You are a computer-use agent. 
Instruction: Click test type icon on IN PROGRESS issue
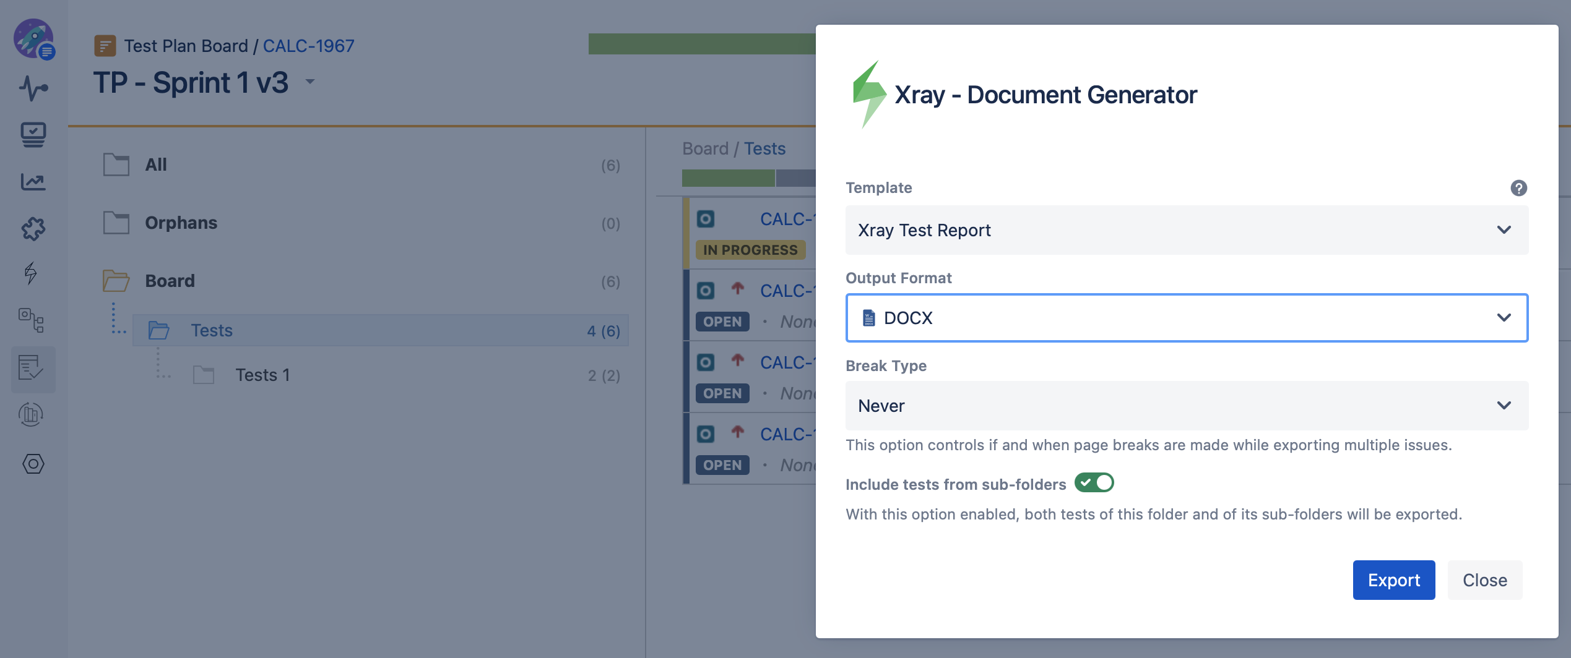pos(706,219)
